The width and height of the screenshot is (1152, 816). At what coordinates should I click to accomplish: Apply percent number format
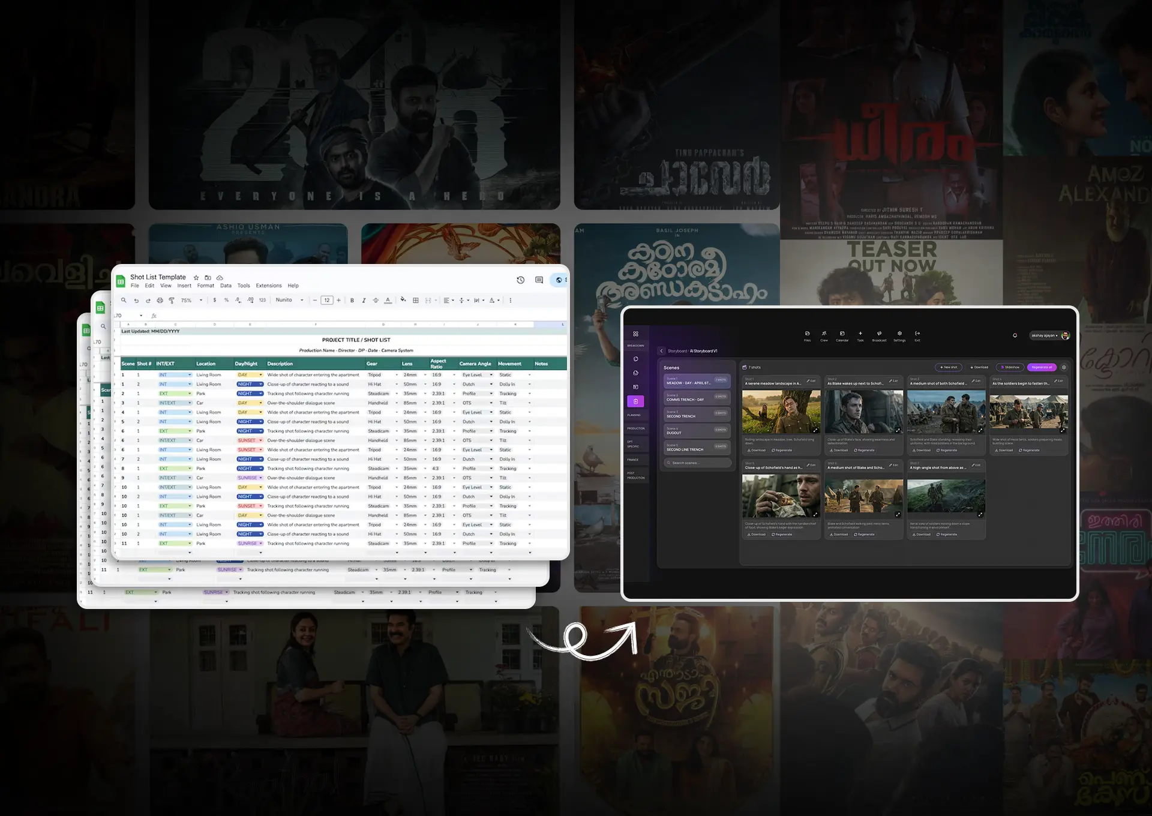[x=226, y=300]
